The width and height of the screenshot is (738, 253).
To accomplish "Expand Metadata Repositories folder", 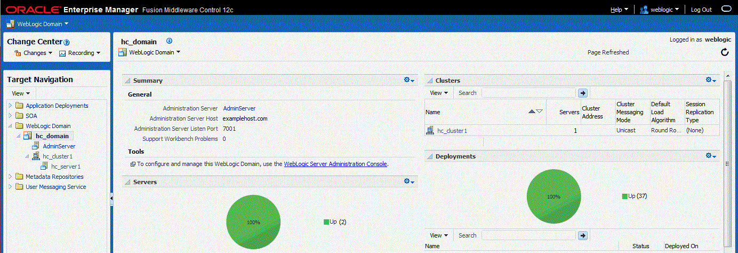I will [x=10, y=177].
